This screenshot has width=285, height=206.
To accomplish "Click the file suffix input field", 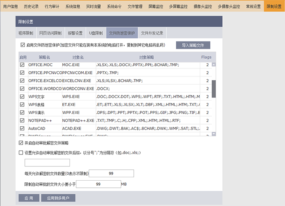I will tap(47, 163).
